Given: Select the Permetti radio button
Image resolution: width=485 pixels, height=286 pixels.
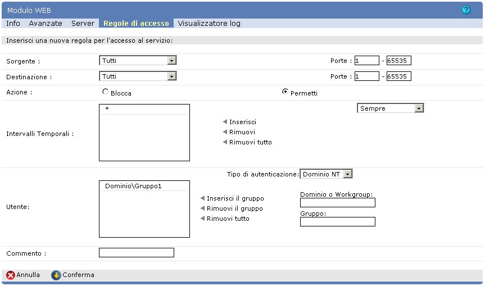Looking at the screenshot, I should pos(285,92).
